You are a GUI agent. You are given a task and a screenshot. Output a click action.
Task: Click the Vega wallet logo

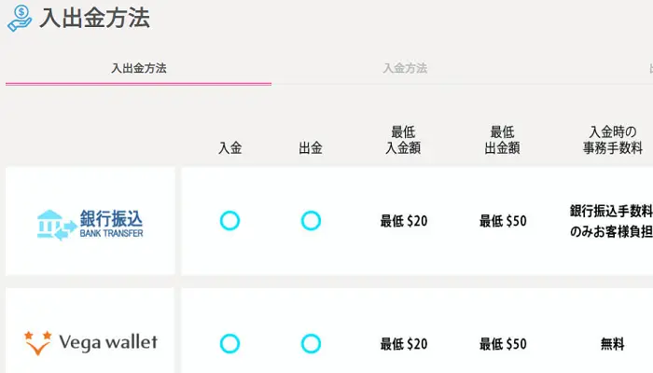(90, 342)
